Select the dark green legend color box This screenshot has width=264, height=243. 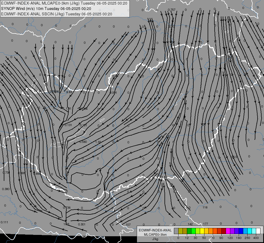pos(189,231)
